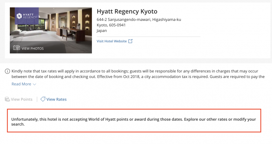This screenshot has height=144, width=272.
Task: Click the info circle icon before the tax notice
Action: tap(7, 71)
